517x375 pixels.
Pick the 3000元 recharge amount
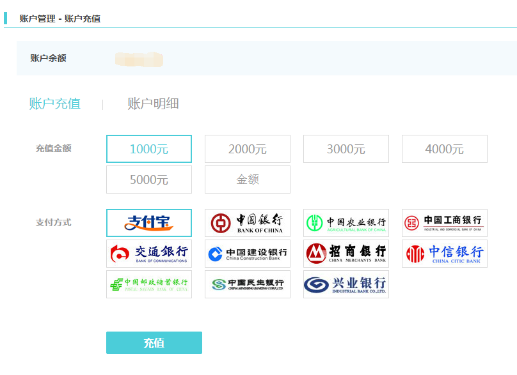coord(346,149)
